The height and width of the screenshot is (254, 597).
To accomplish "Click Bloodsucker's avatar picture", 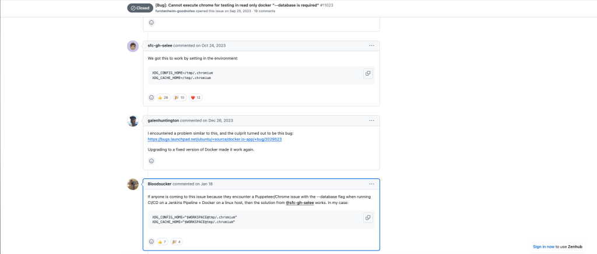I will point(133,184).
